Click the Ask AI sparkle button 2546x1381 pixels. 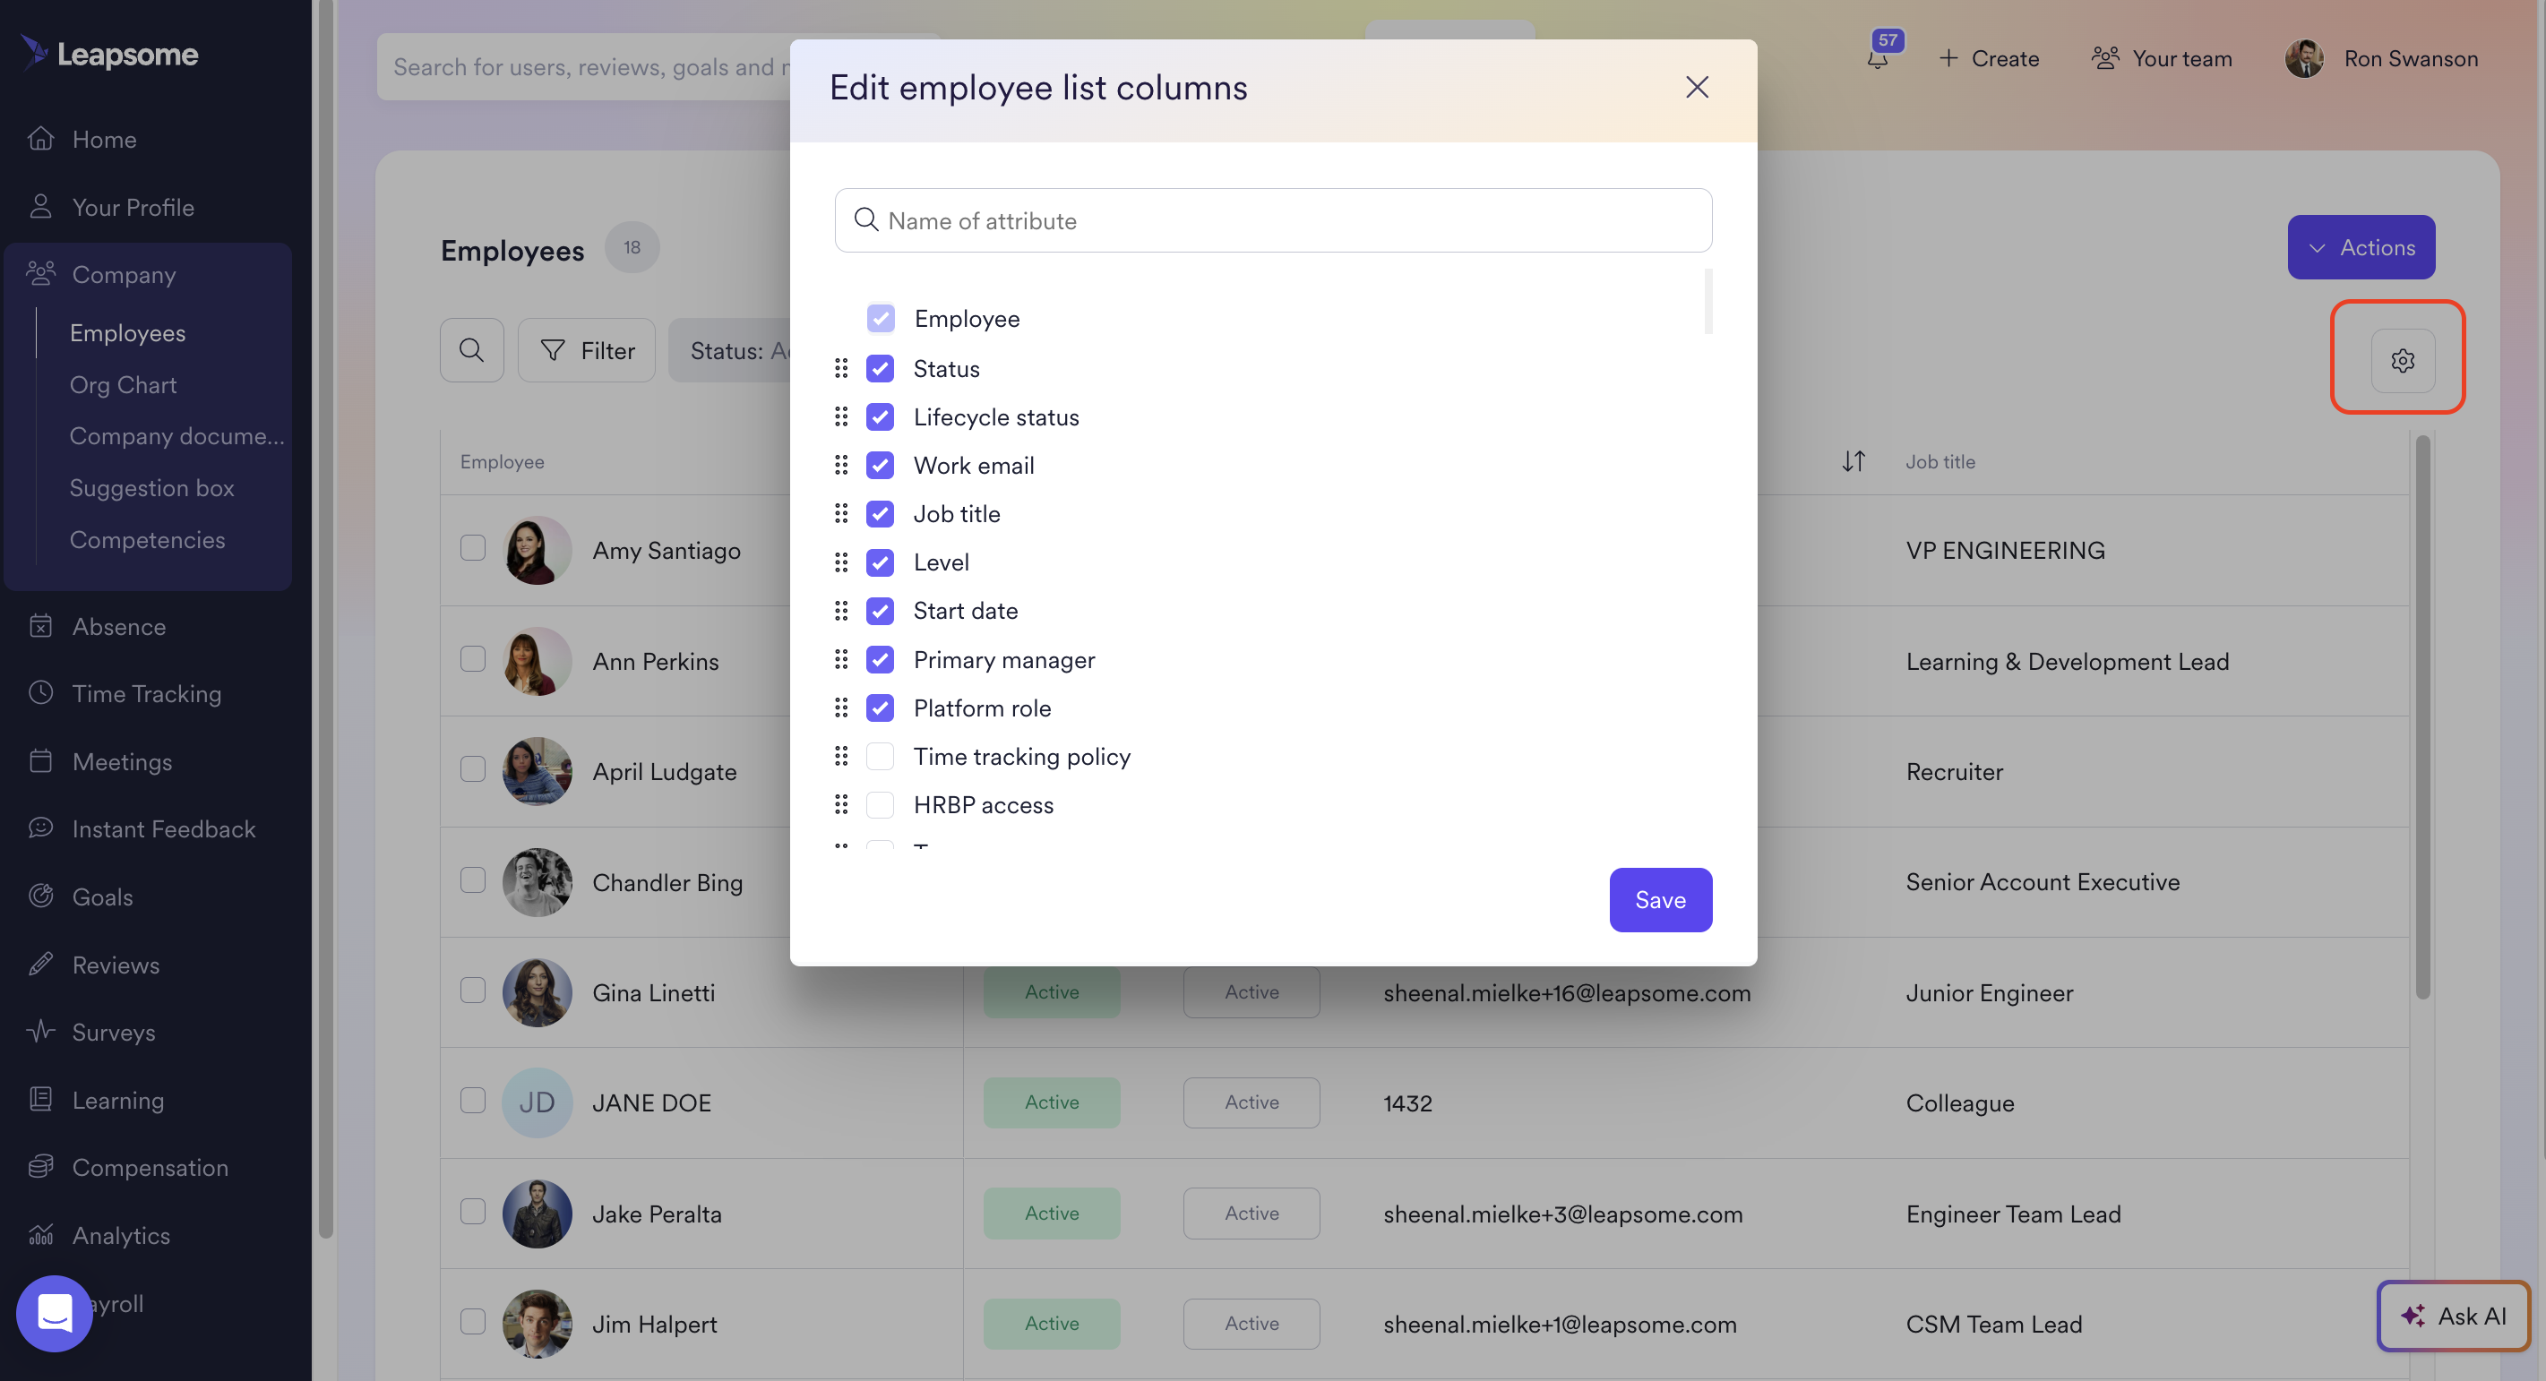(x=2454, y=1316)
